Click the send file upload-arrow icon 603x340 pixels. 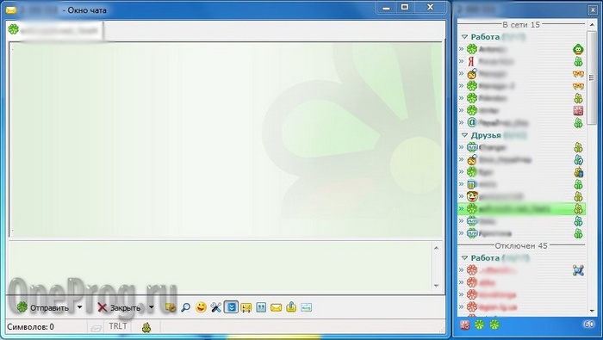[291, 307]
